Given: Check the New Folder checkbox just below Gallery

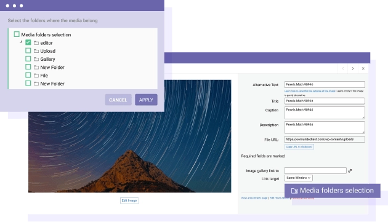Looking at the screenshot, I should click(28, 67).
